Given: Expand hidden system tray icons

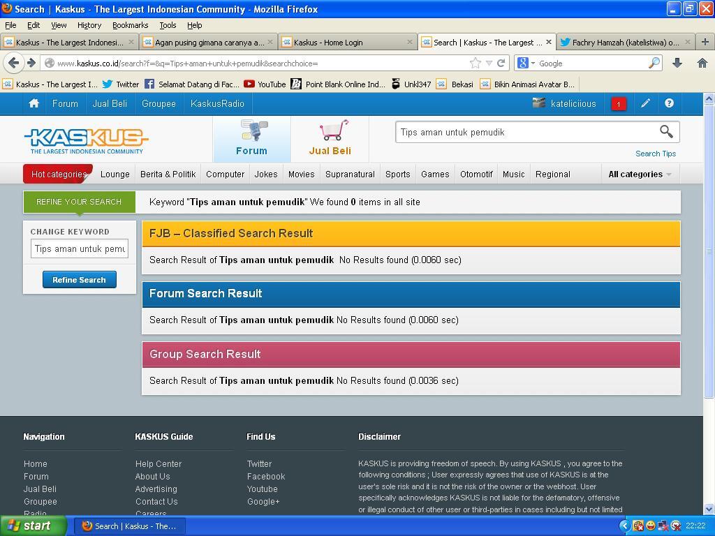Looking at the screenshot, I should coord(625,526).
